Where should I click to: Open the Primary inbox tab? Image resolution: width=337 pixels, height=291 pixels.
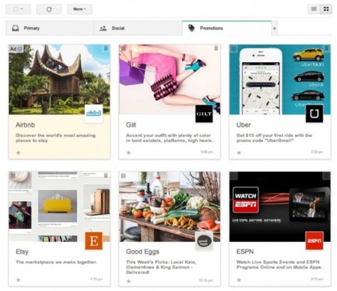point(49,28)
